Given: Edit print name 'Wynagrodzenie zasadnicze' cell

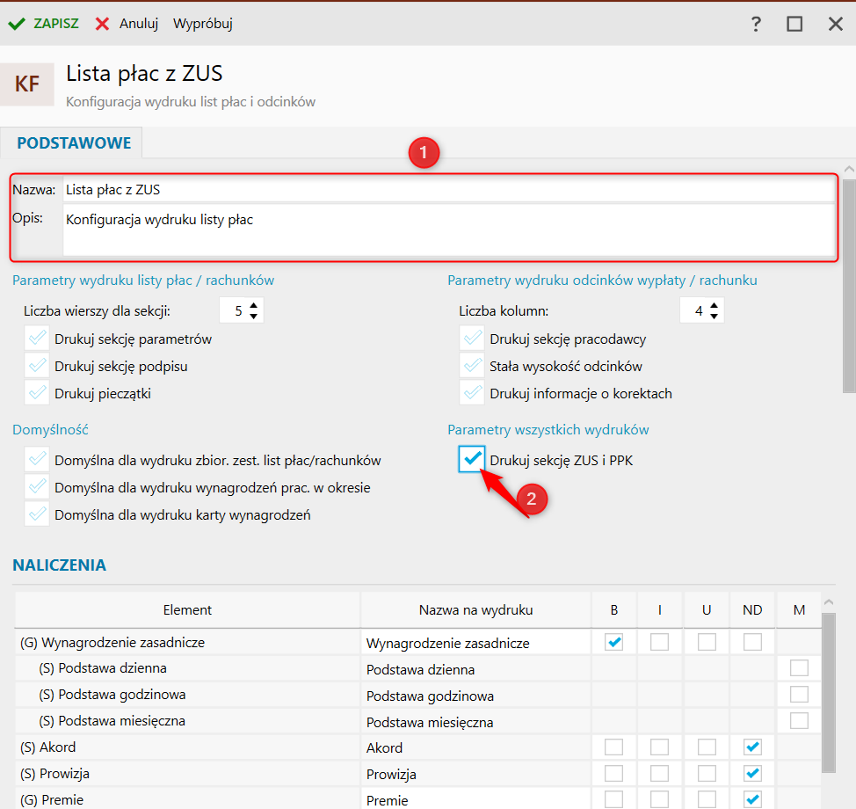Looking at the screenshot, I should (475, 643).
